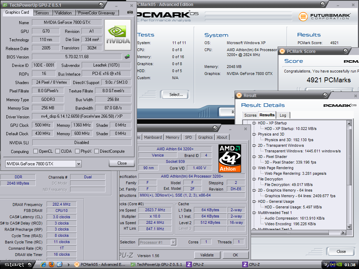This screenshot has height=269, width=359.
Task: Click the horizontal scrollbar right arrow in results
Action: point(343,233)
